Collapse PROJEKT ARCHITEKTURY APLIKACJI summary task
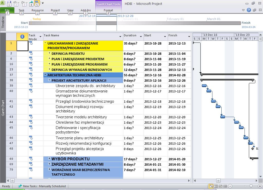This screenshot has width=263, height=190. [x=49, y=80]
